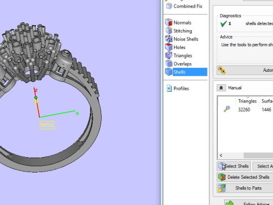Select Holes in the fix list
Screen dimensions: 273x205
(x=179, y=47)
